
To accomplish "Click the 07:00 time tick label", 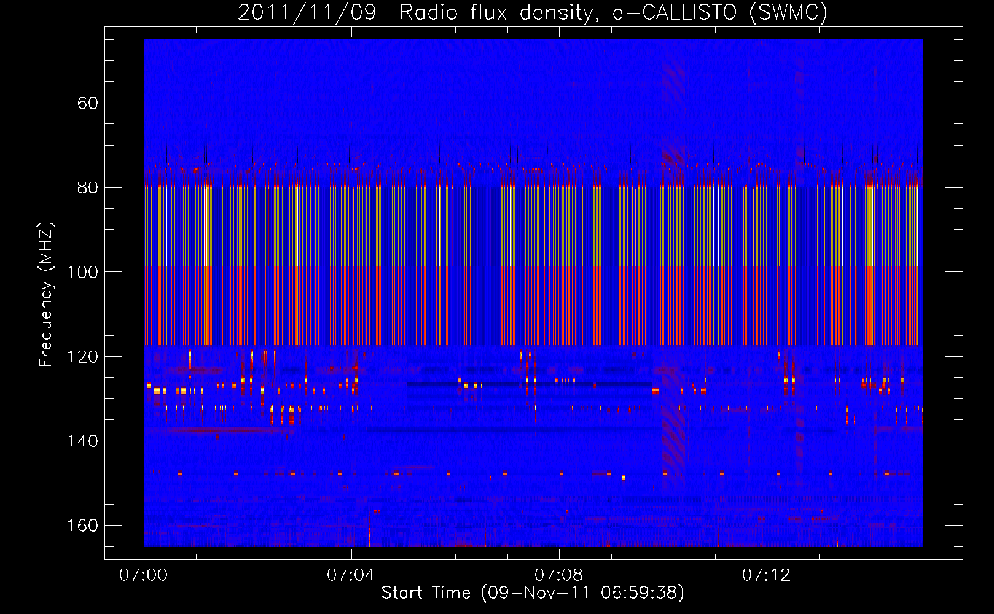I will point(143,575).
